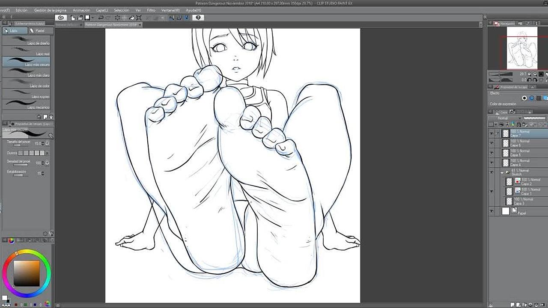Image resolution: width=548 pixels, height=308 pixels.
Task: Open the Filtro menu
Action: click(x=151, y=10)
